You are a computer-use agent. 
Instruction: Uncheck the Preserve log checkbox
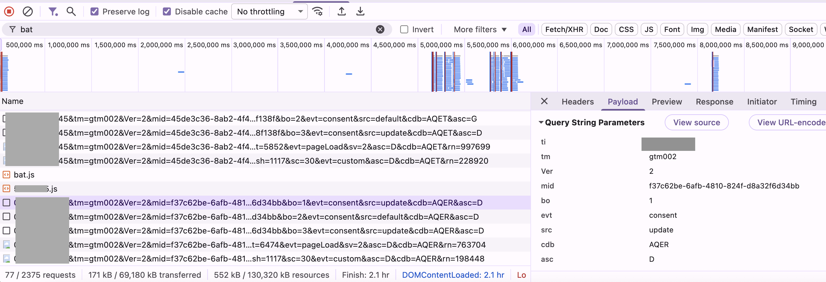pyautogui.click(x=94, y=11)
